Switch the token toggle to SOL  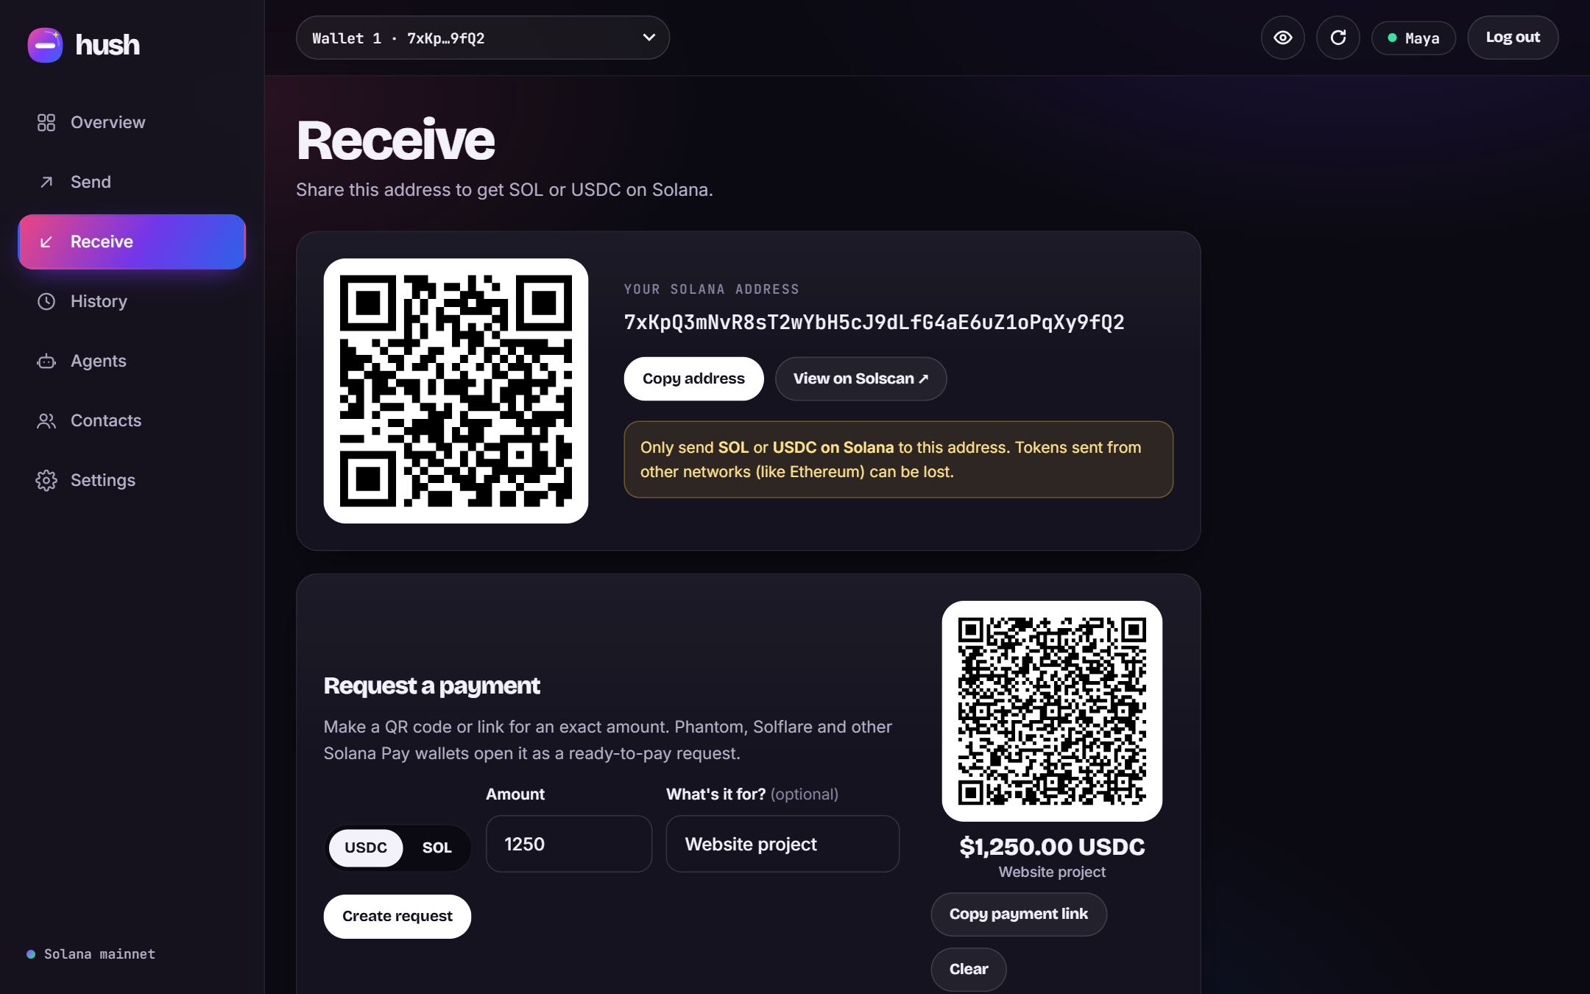(437, 847)
